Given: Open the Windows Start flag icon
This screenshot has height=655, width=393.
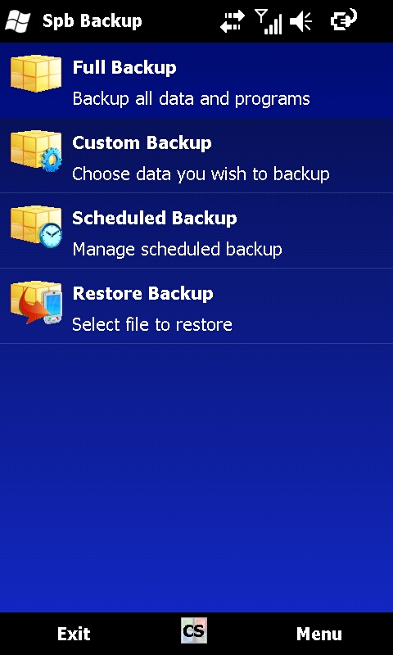Looking at the screenshot, I should (18, 21).
